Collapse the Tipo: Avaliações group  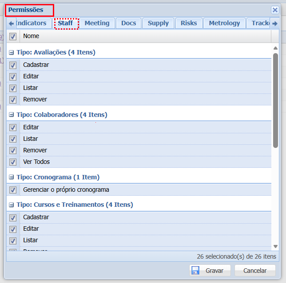tap(12, 53)
